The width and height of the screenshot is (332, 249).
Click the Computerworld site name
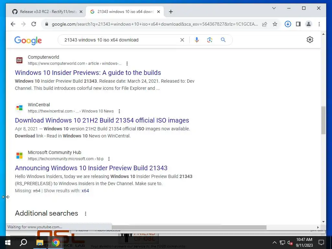[x=43, y=57]
